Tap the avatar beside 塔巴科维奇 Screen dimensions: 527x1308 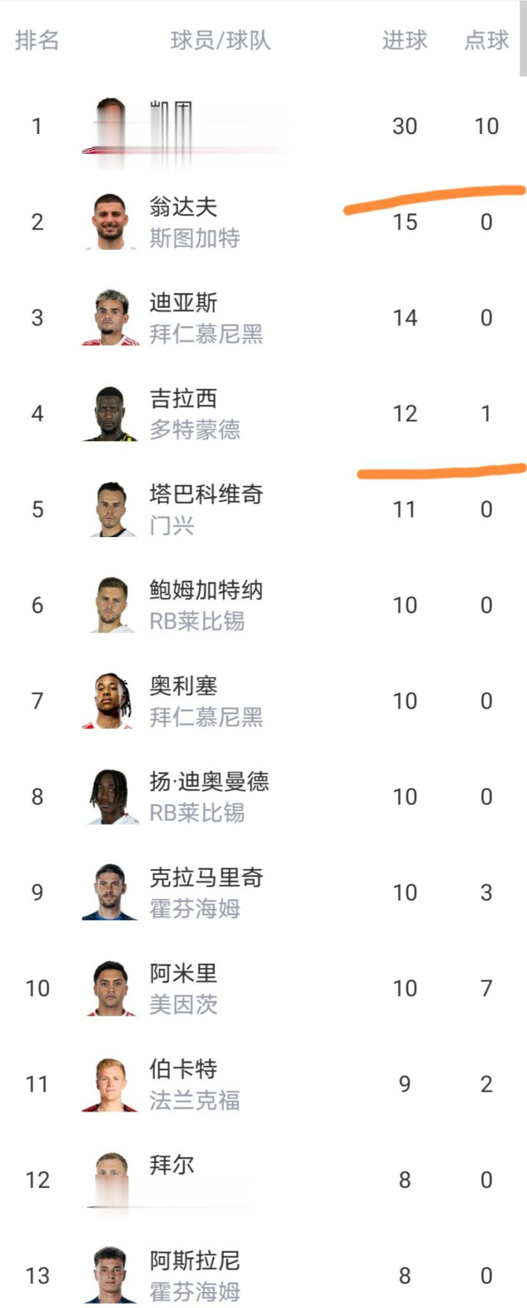[x=111, y=509]
